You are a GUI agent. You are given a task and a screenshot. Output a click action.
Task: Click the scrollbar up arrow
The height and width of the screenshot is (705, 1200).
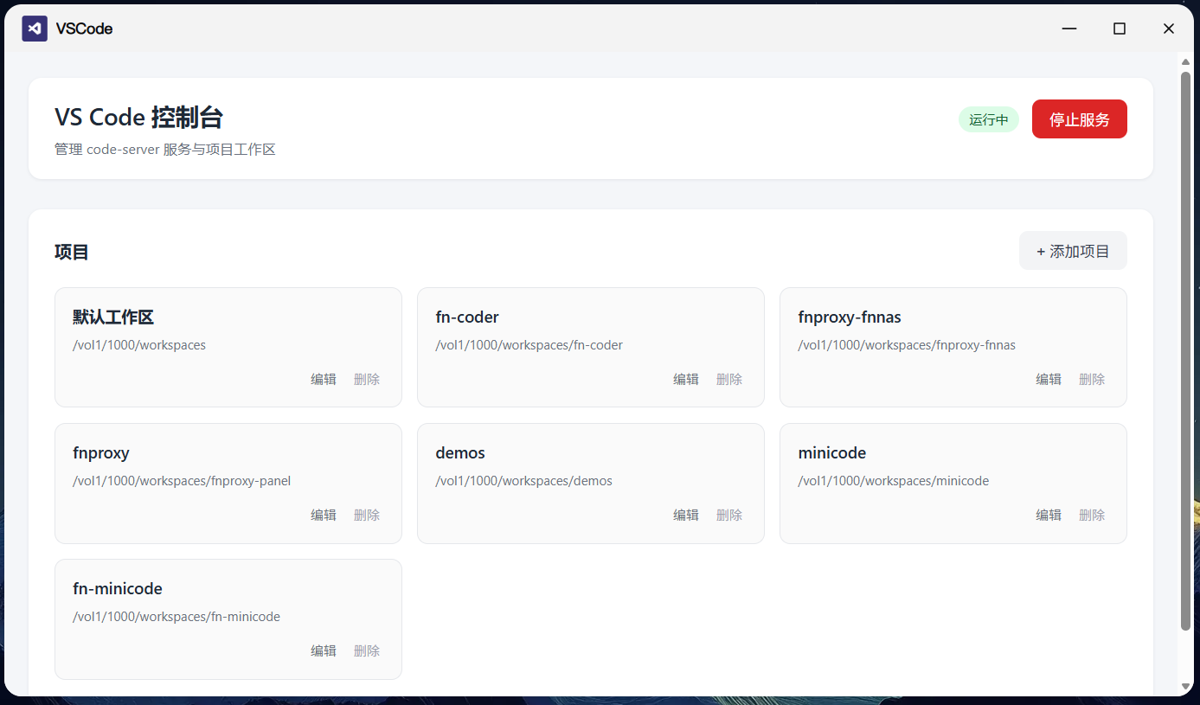[x=1186, y=61]
